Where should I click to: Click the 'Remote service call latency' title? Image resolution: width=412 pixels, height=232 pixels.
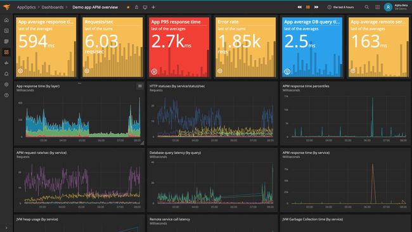[170, 219]
